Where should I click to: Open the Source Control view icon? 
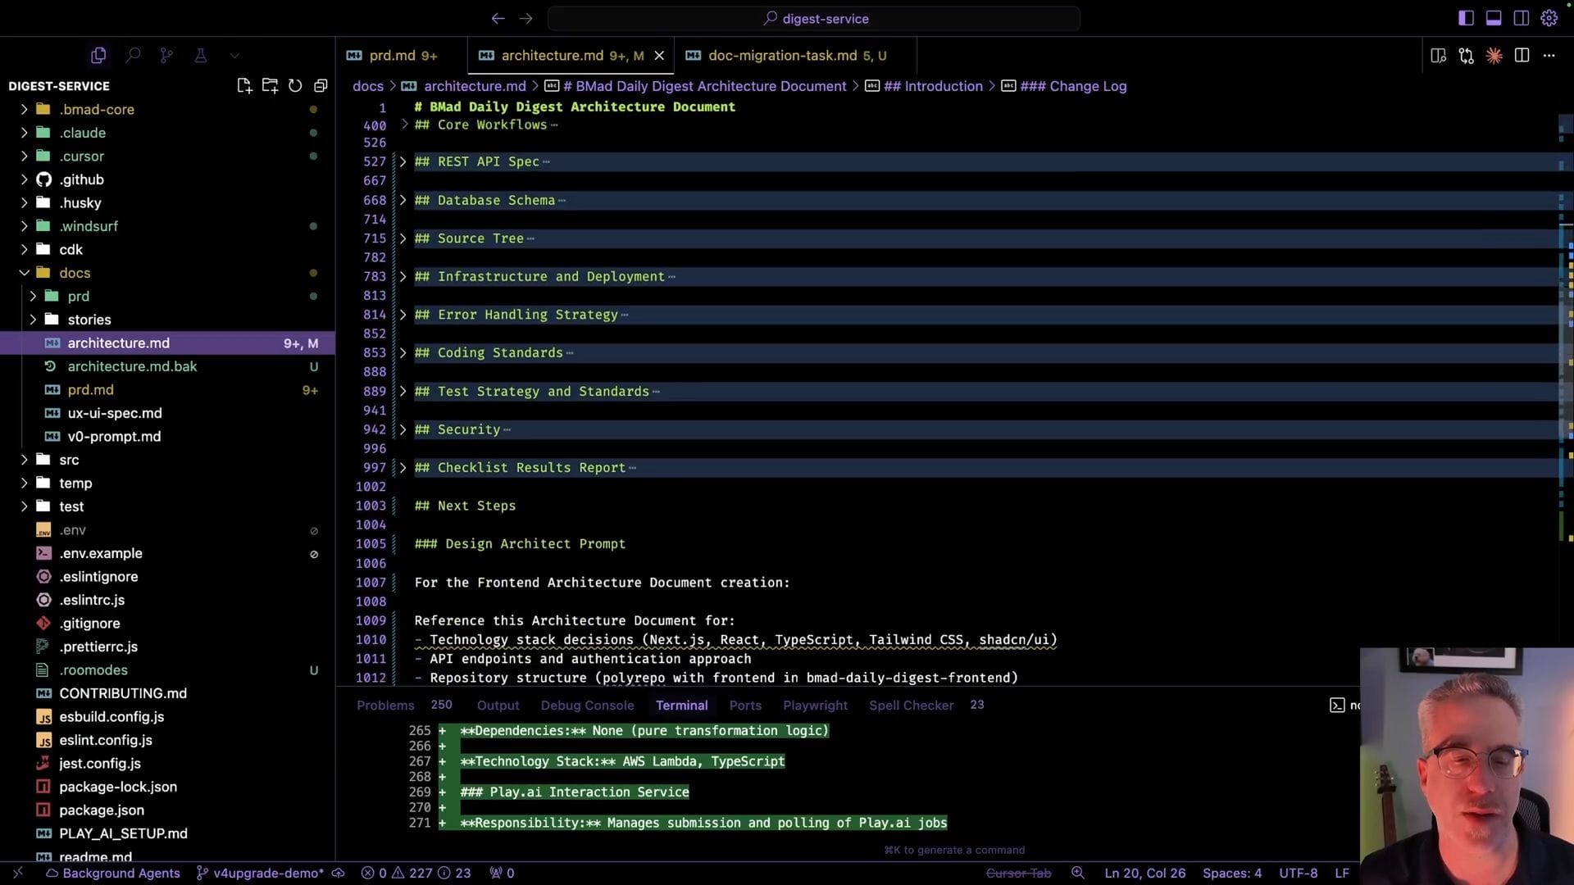166,55
